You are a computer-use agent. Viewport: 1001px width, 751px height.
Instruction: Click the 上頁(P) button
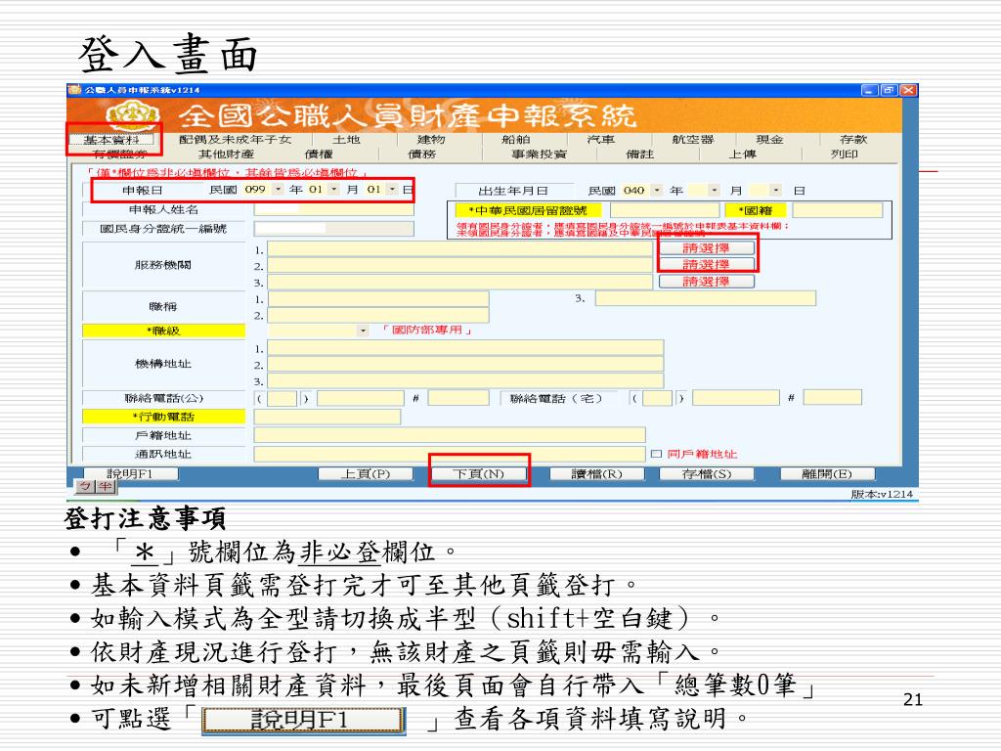(366, 474)
